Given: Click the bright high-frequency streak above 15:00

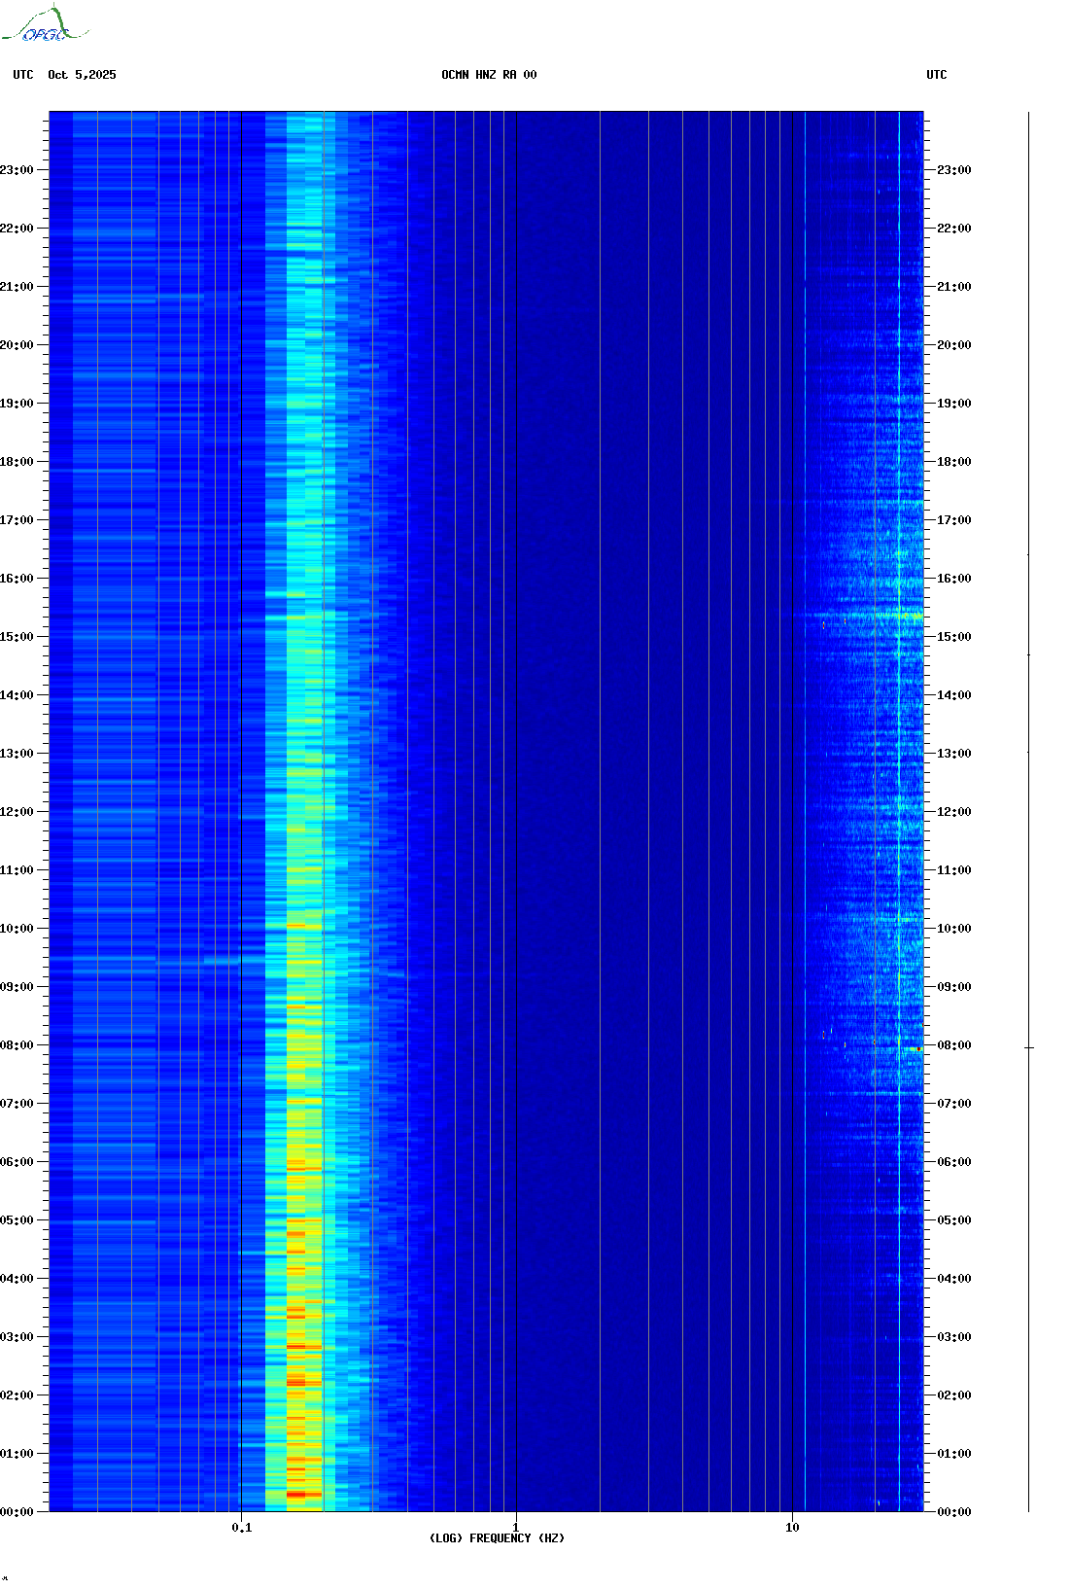Looking at the screenshot, I should pyautogui.click(x=875, y=615).
